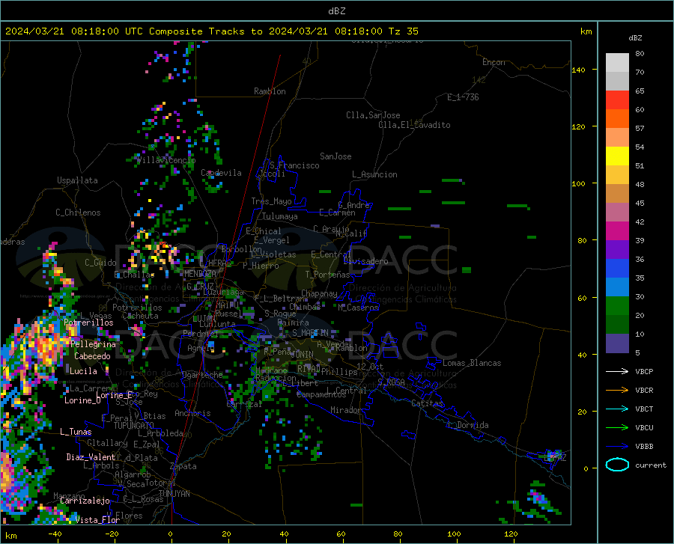Image resolution: width=674 pixels, height=544 pixels.
Task: Click the L_Tunas place label
Action: coord(76,432)
